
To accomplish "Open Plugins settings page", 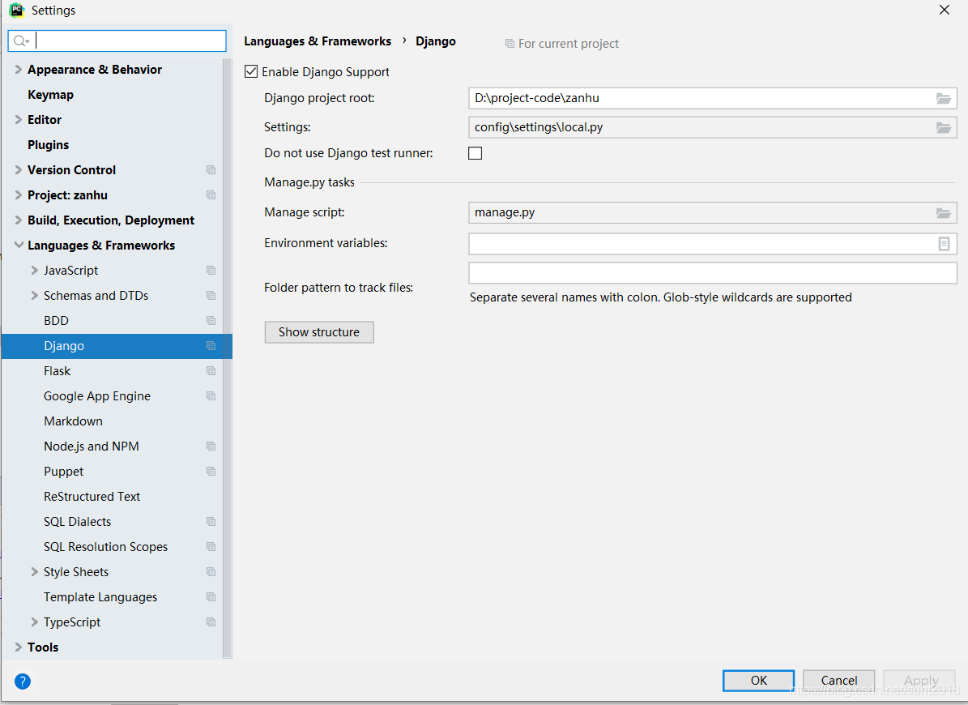I will [48, 144].
